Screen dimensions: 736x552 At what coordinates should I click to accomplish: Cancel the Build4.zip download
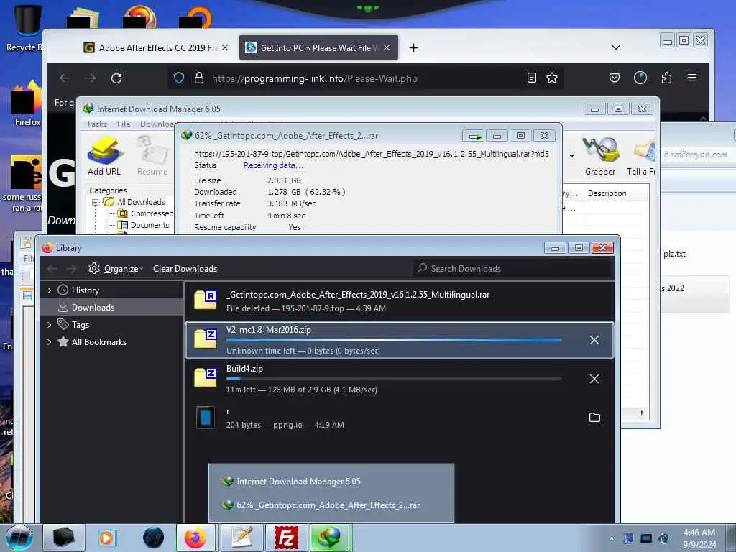coord(594,379)
